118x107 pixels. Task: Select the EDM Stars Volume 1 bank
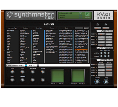click(x=65, y=42)
